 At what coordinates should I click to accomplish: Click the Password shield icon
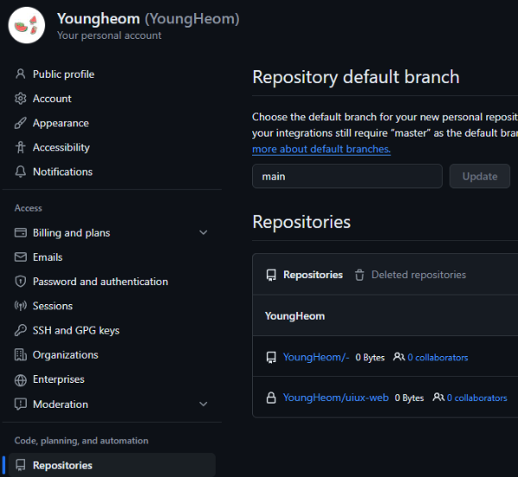coord(21,282)
